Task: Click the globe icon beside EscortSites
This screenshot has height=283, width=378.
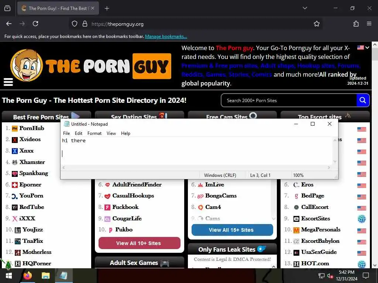Action: (362, 219)
